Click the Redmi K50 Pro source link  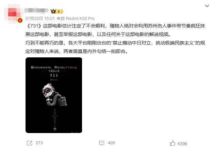tap(80, 18)
